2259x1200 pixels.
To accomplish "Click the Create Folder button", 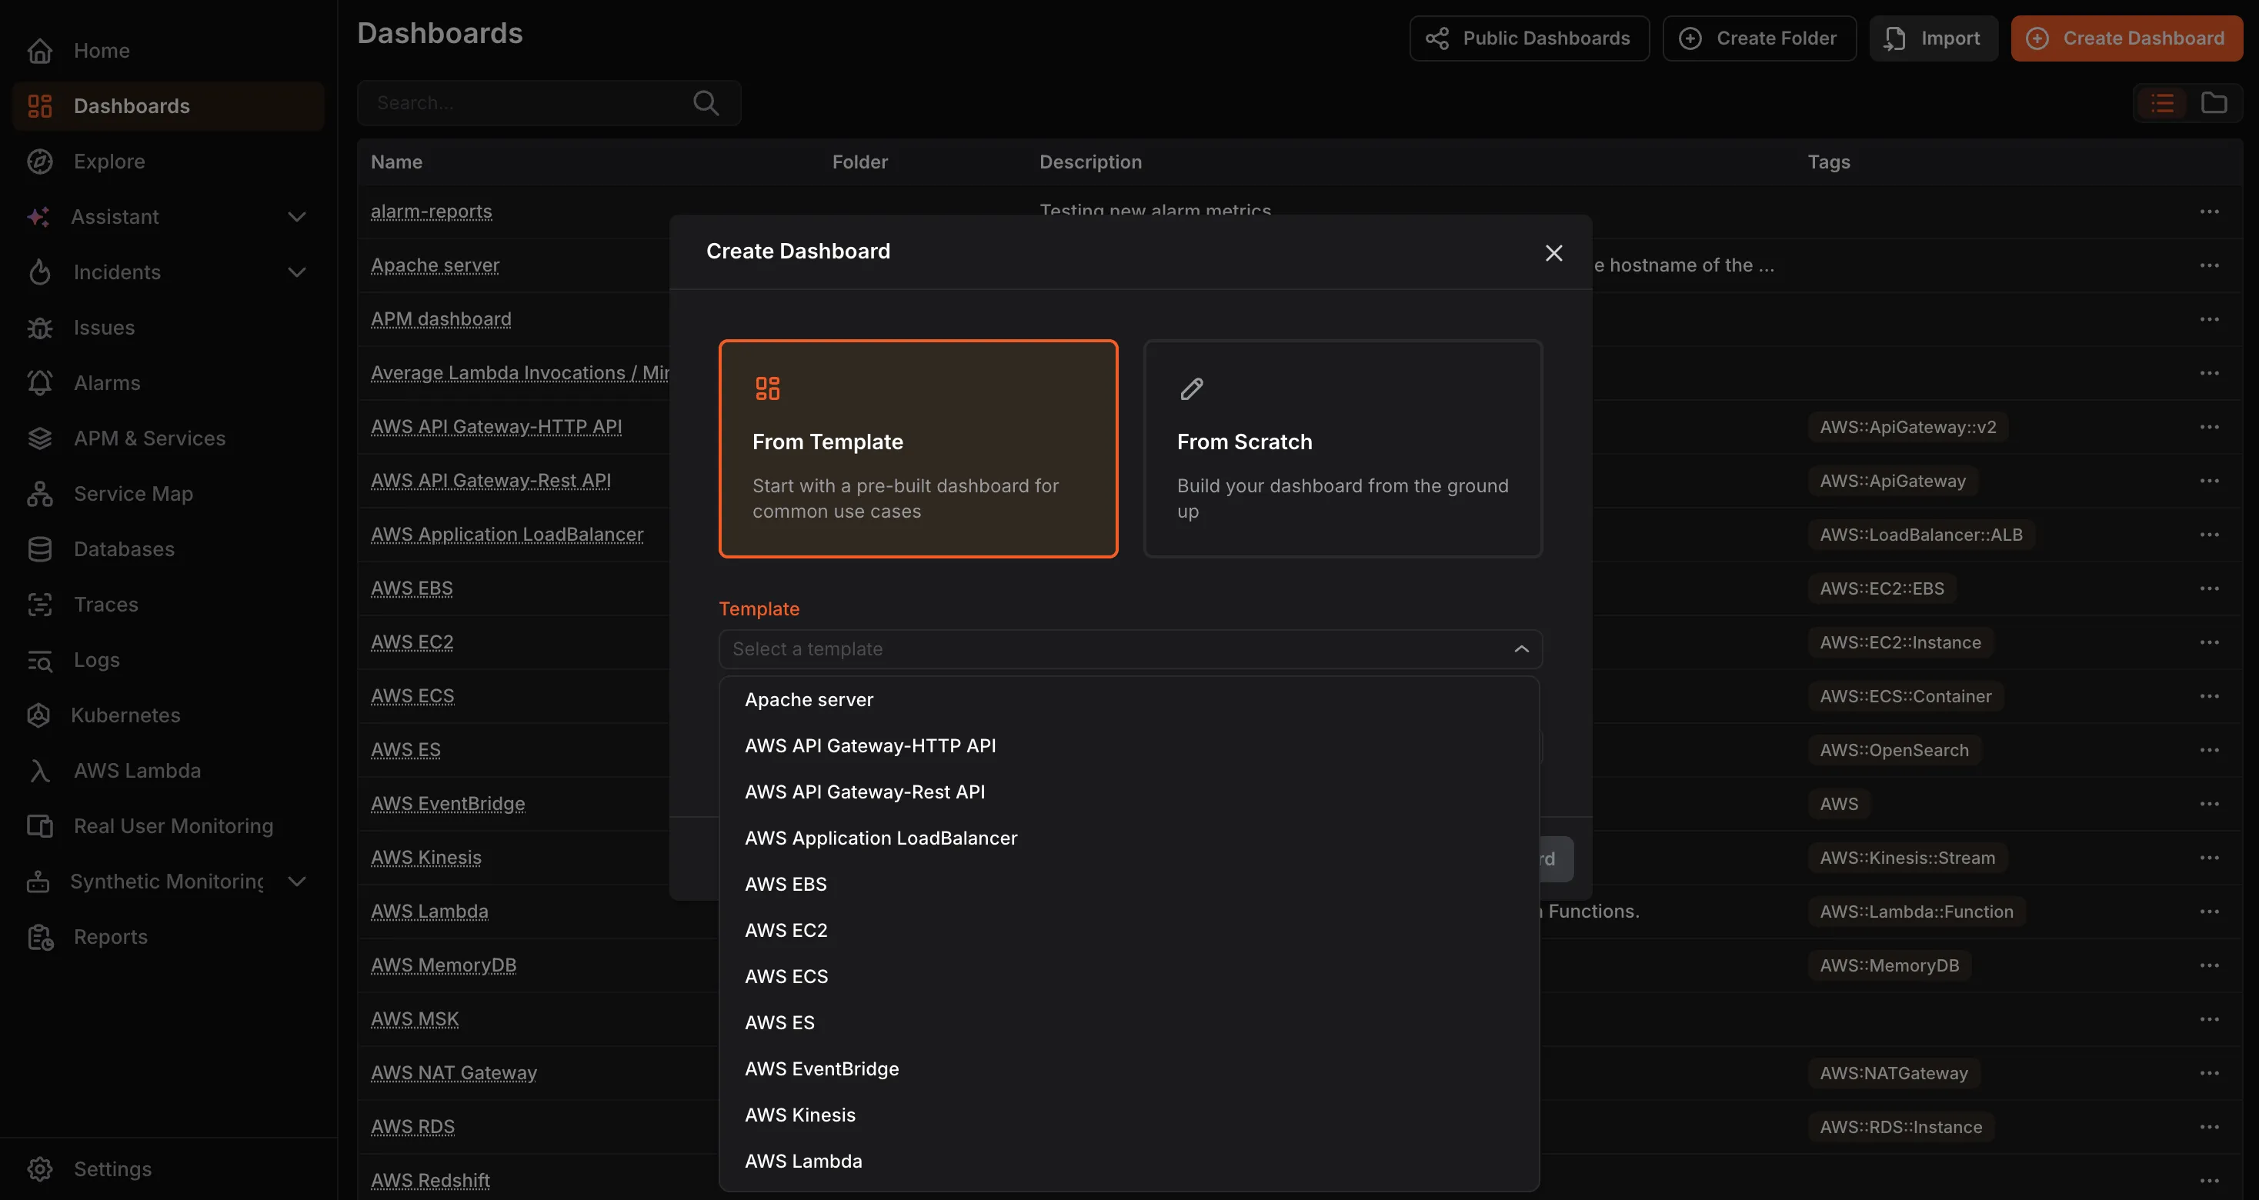I will point(1759,38).
